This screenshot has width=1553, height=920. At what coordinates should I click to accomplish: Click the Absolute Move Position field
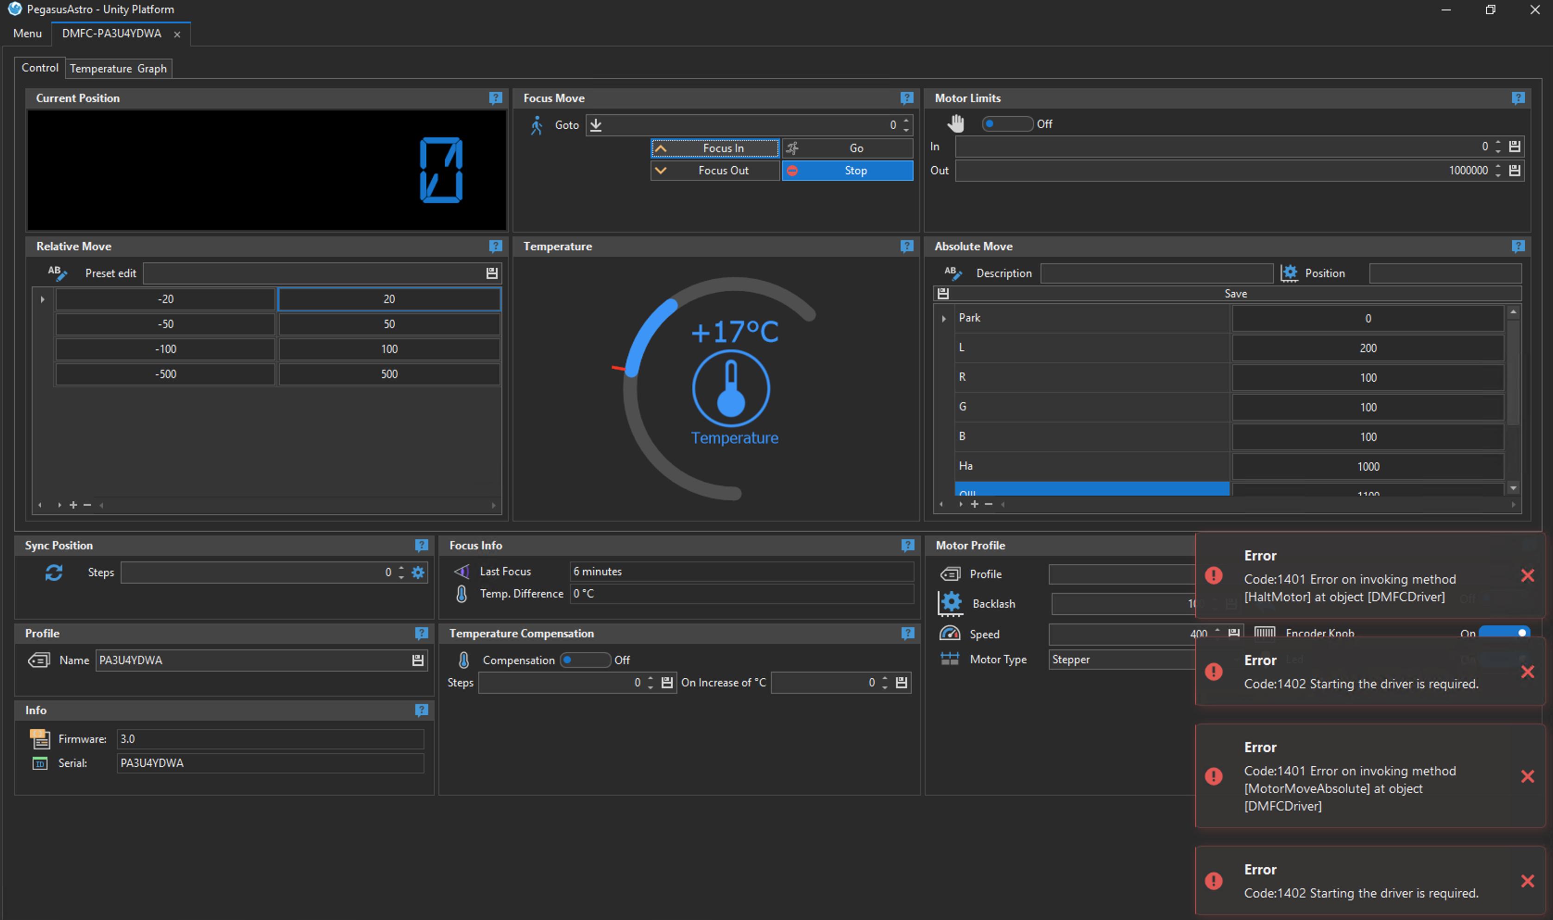1445,273
